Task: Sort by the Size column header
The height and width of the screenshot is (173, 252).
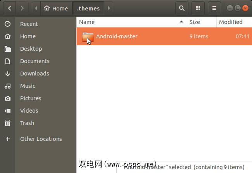Action: pyautogui.click(x=202, y=22)
